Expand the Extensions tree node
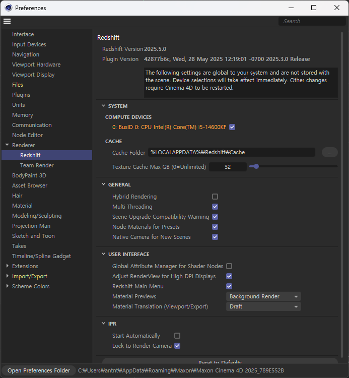This screenshot has height=378, width=349. tap(7, 266)
